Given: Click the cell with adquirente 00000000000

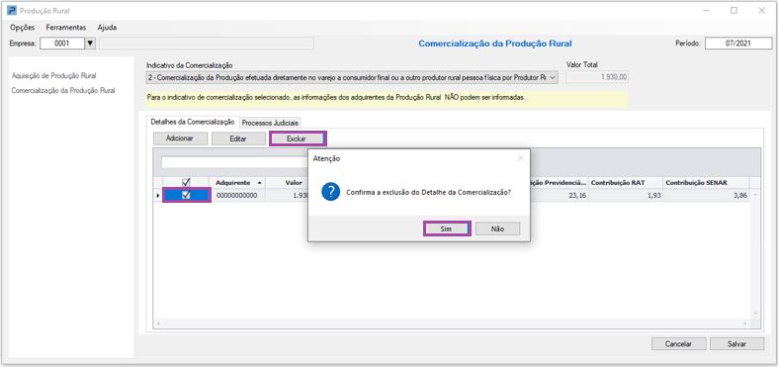Looking at the screenshot, I should pos(237,195).
